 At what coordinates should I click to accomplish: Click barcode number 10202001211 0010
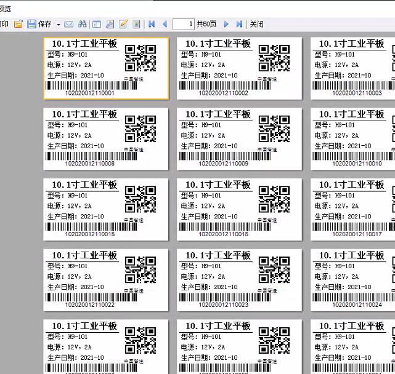[357, 164]
